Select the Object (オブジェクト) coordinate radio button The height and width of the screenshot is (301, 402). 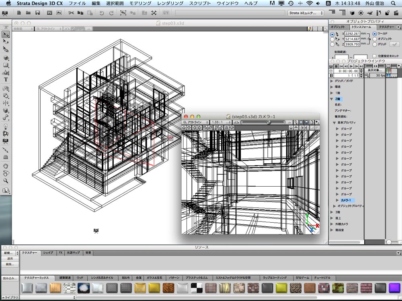click(375, 39)
